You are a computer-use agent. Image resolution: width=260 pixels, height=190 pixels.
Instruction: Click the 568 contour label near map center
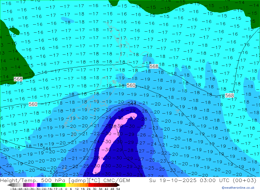click(154, 66)
